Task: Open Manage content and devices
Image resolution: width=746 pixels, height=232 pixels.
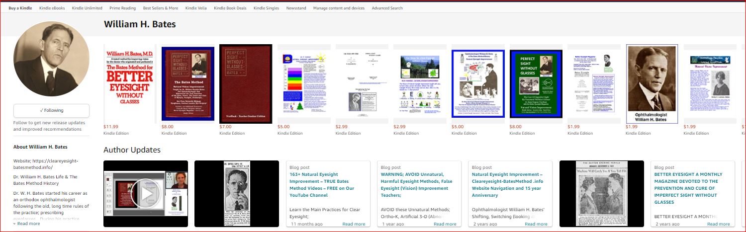Action: 339,8
